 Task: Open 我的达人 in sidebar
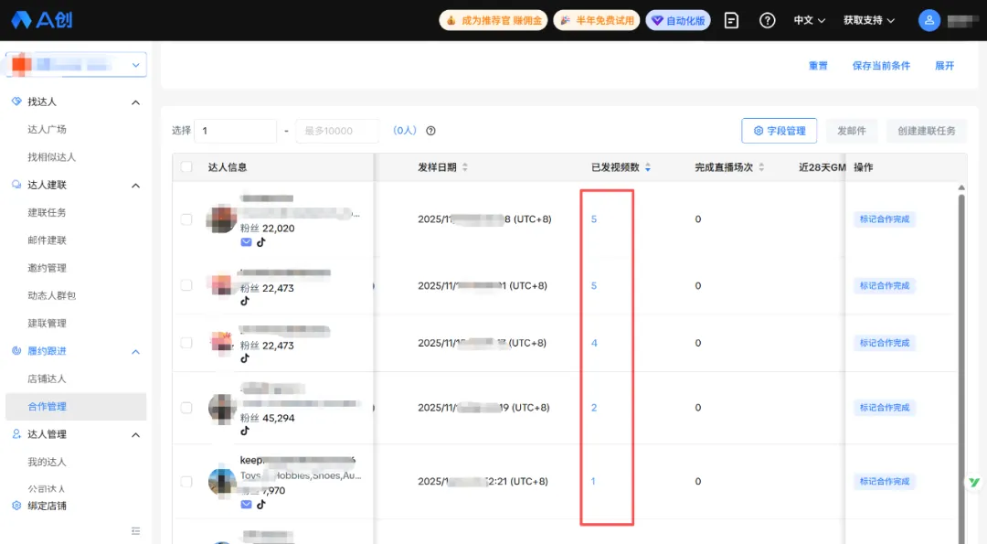click(x=47, y=462)
